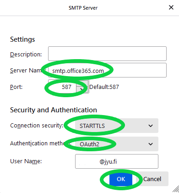Open the Connection security dropdown set to STARTTLS
The height and width of the screenshot is (193, 179).
pyautogui.click(x=117, y=126)
